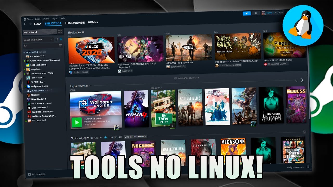Select SILENT HILL f in sidebar
This screenshot has width=333, height=187.
pyautogui.click(x=35, y=82)
